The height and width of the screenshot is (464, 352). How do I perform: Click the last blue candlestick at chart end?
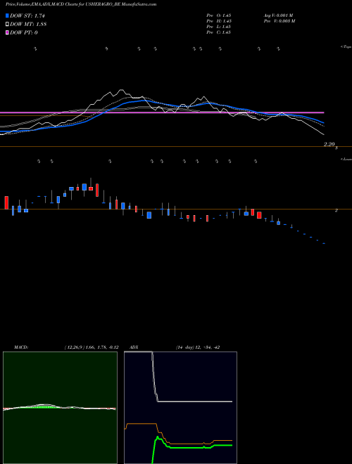[324, 243]
